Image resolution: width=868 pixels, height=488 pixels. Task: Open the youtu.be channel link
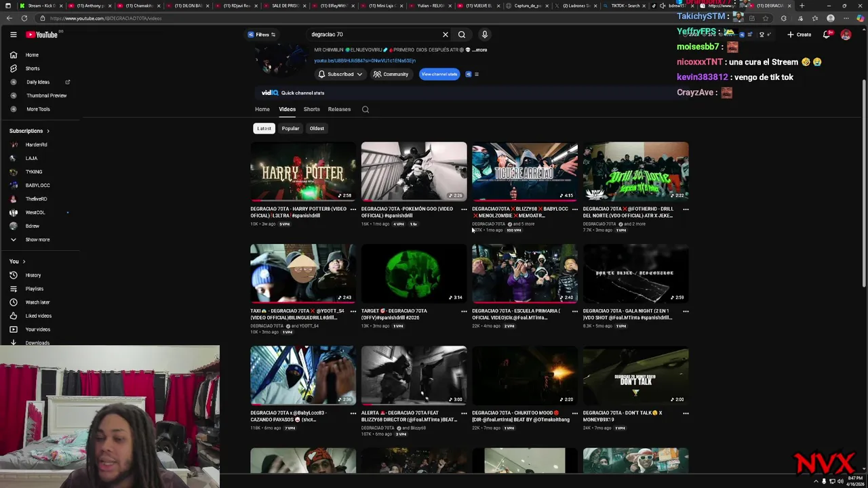coord(365,61)
